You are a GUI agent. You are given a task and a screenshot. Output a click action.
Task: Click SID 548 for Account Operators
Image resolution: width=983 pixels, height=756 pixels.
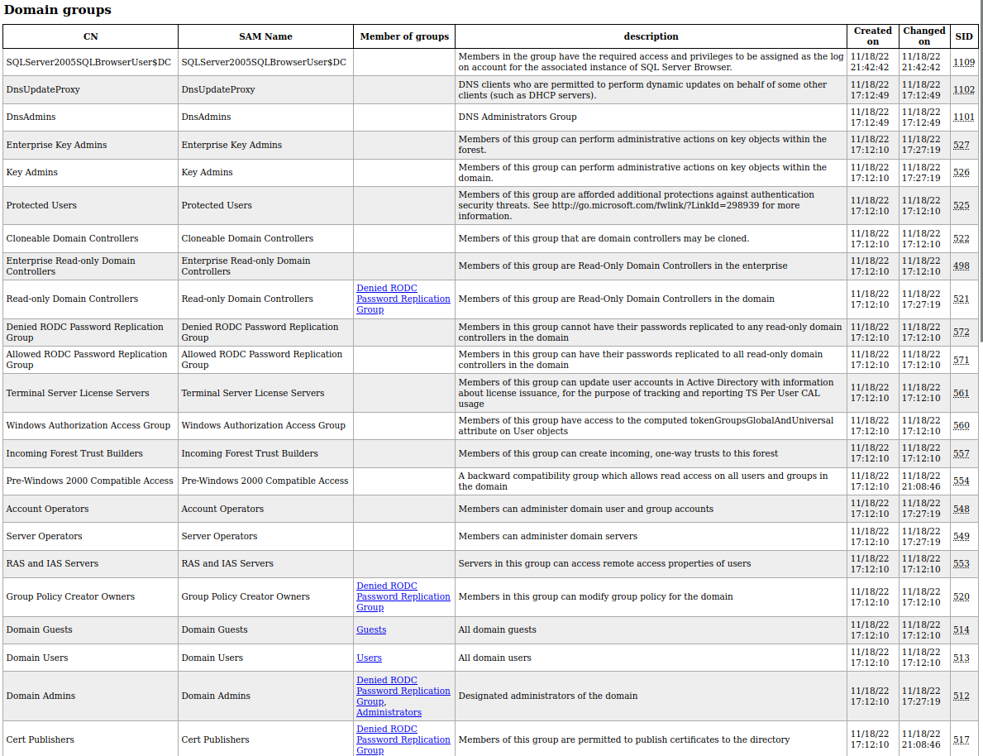(x=961, y=510)
